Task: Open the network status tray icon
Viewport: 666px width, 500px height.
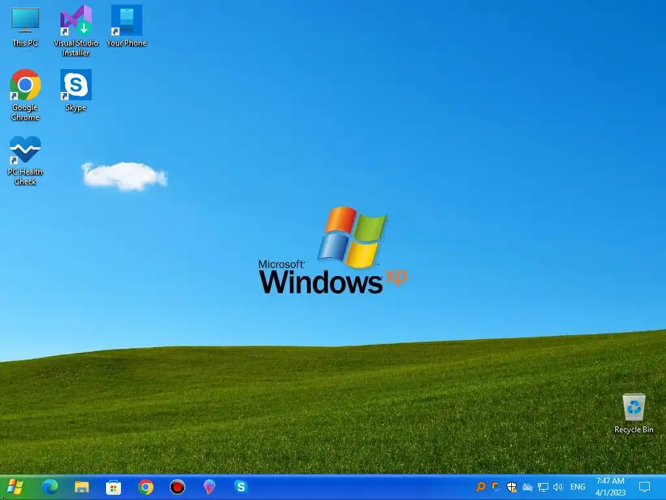Action: (x=543, y=487)
